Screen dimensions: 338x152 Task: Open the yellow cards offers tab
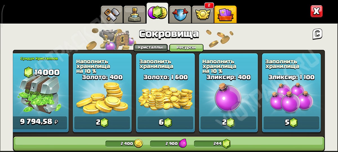(225, 14)
